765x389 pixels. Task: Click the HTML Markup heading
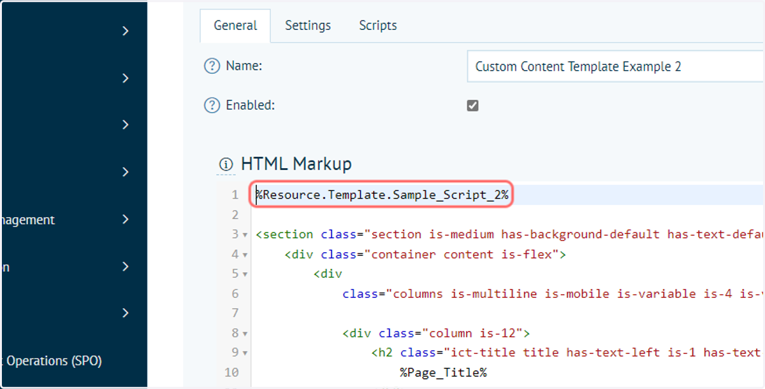pyautogui.click(x=296, y=164)
